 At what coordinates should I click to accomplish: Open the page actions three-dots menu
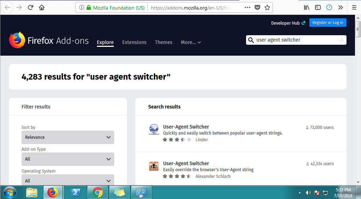coord(248,7)
